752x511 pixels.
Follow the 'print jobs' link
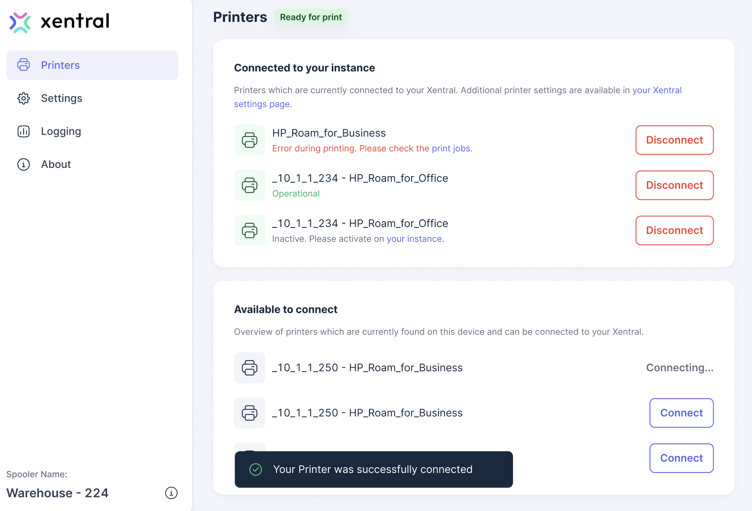[x=451, y=148]
